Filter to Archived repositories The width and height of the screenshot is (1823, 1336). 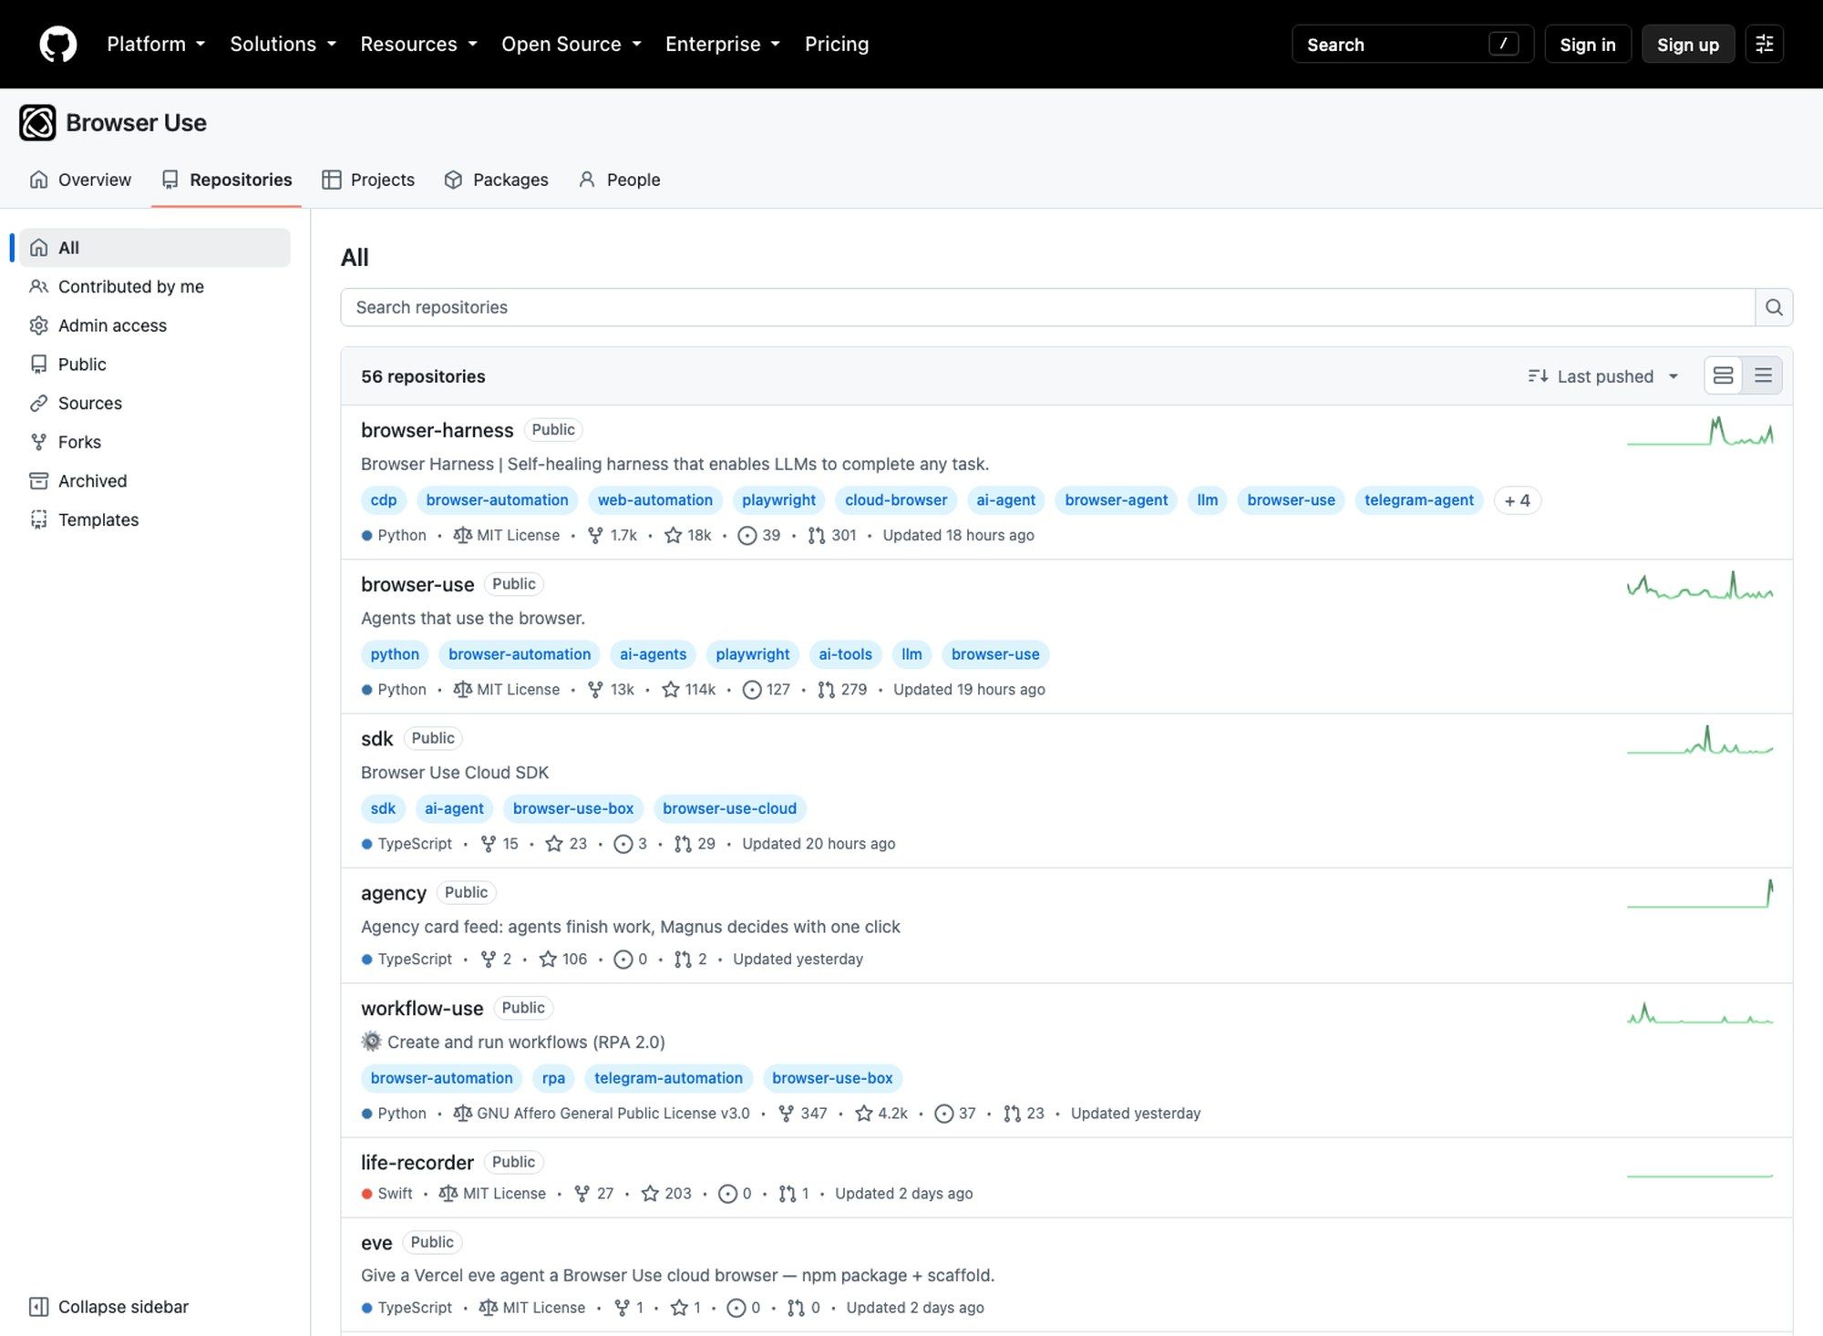pyautogui.click(x=155, y=480)
